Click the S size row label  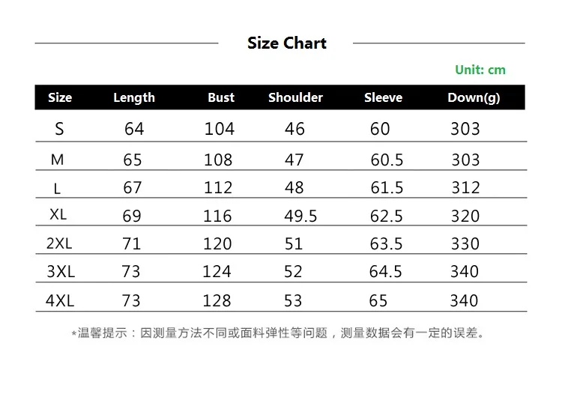click(59, 129)
